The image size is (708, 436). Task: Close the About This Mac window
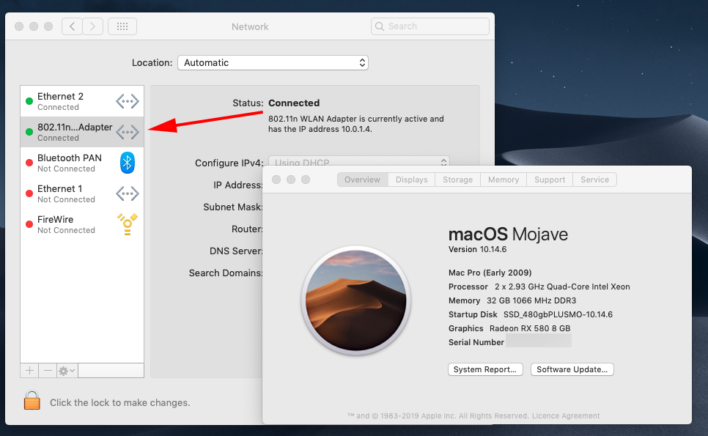(x=276, y=180)
